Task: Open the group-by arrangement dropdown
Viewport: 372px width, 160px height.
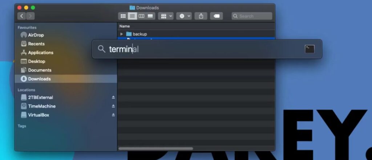Action: coord(166,16)
